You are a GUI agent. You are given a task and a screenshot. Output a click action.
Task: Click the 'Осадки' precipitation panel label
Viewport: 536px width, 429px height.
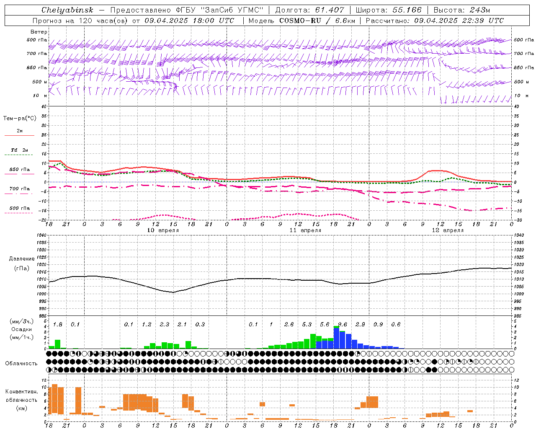21,329
